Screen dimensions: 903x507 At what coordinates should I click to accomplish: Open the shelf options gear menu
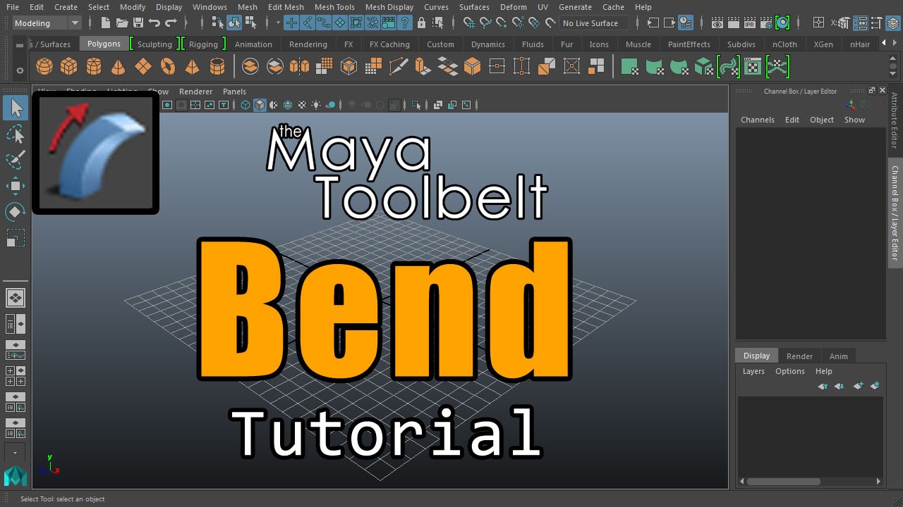pyautogui.click(x=20, y=70)
